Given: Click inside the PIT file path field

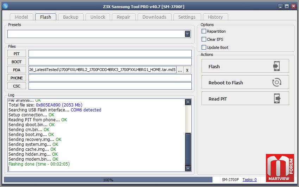Looking at the screenshot, I should coord(110,53).
